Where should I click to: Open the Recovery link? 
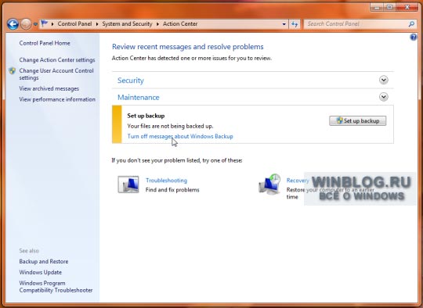click(x=298, y=181)
